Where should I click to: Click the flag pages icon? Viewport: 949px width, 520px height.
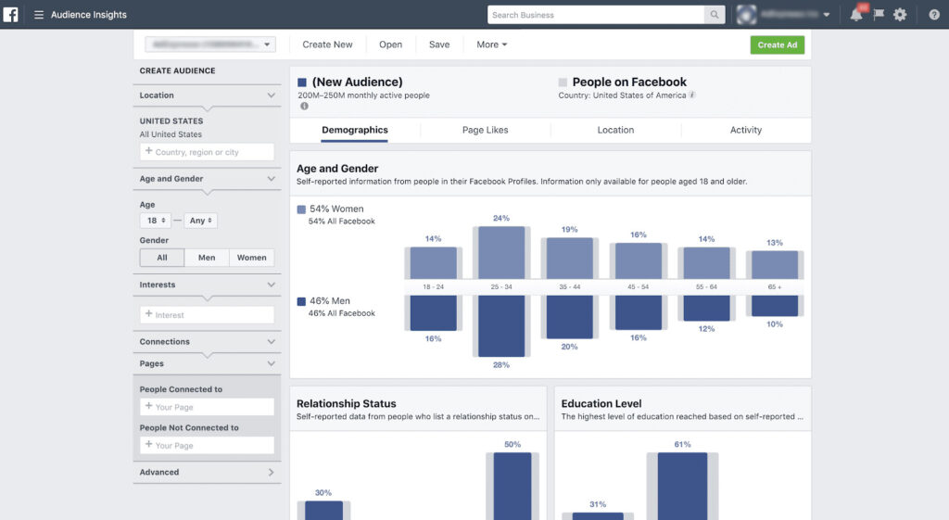[x=879, y=15]
